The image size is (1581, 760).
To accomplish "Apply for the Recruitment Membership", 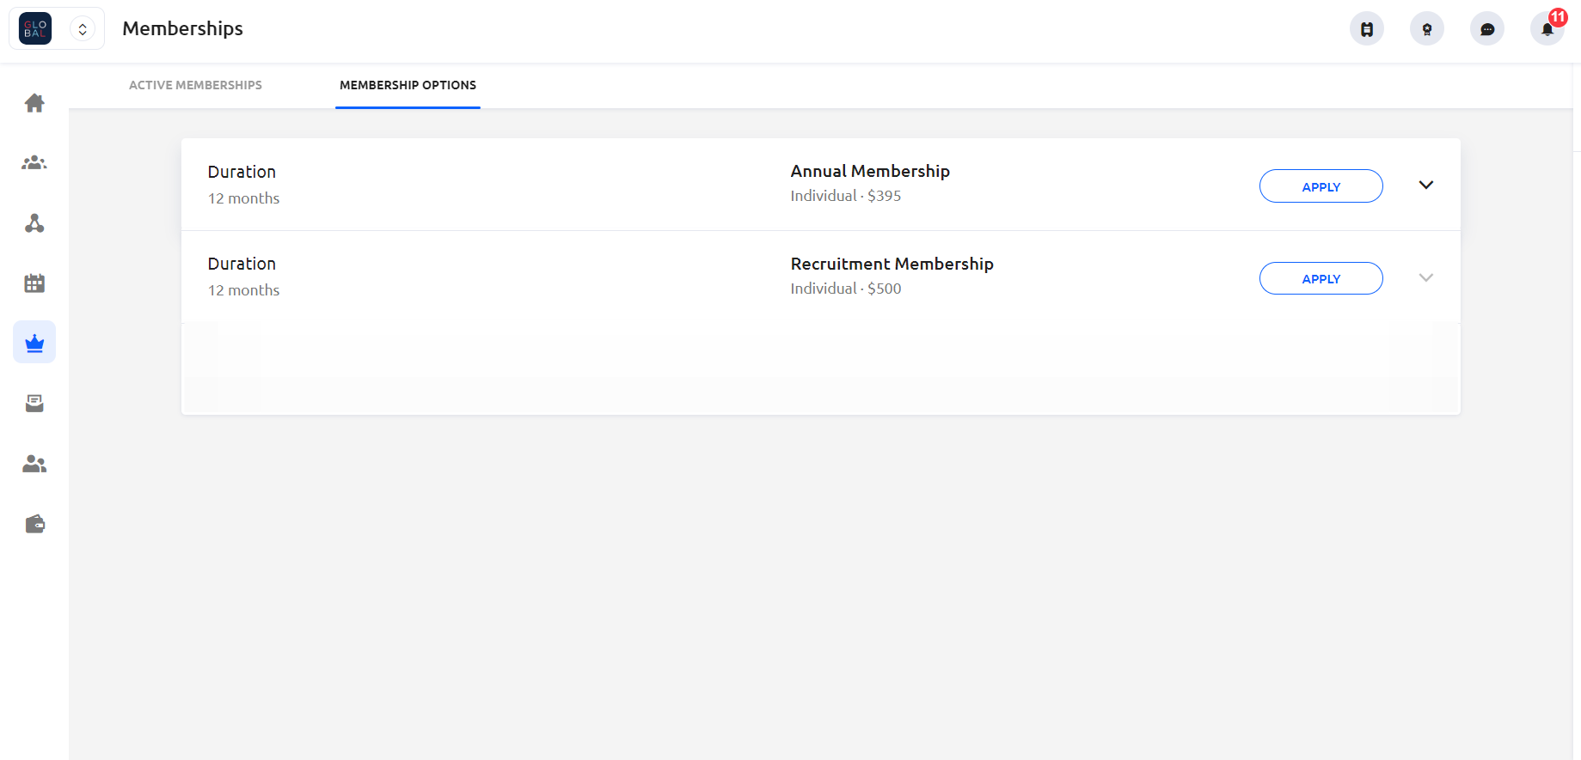I will click(1321, 278).
